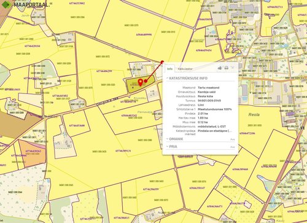Click the red dot beside the pin
This screenshot has height=223, width=307.
tap(146, 81)
